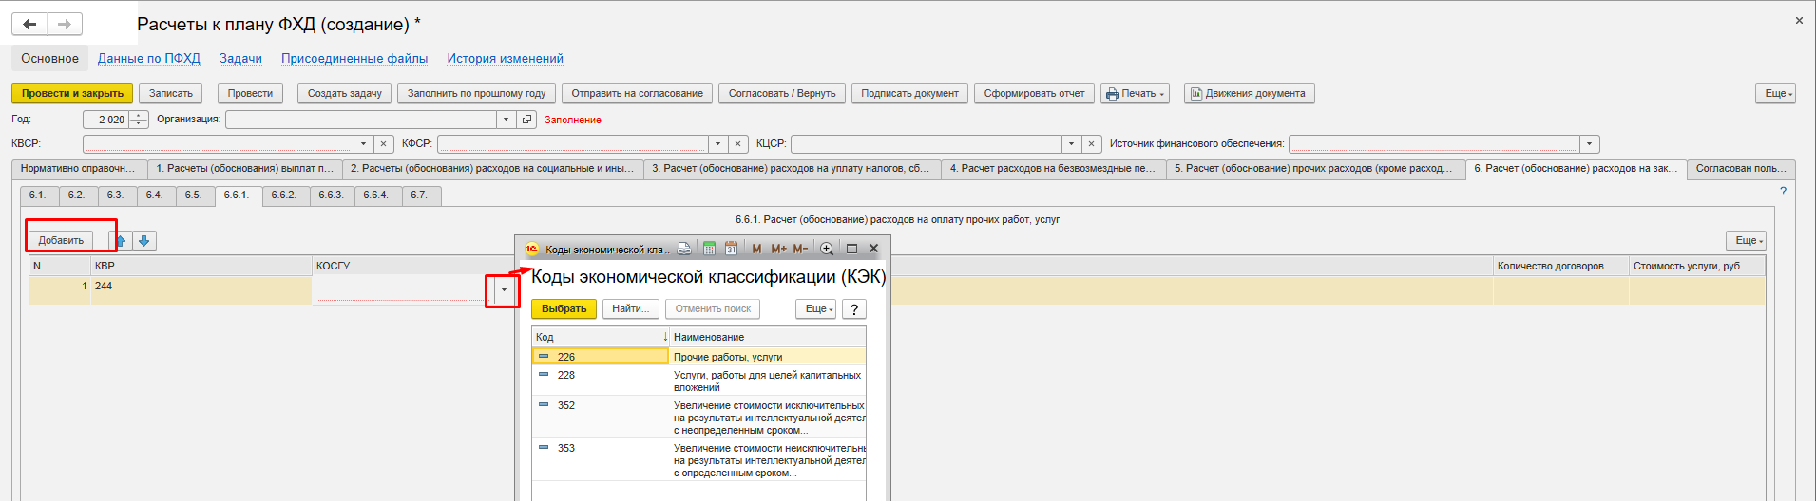Close the document with top-right X
The height and width of the screenshot is (501, 1816).
[1799, 20]
